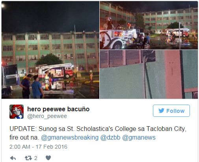Viewport: 199px width, 162px height.
Task: Open the @gmanewsbreaking mention link
Action: [x=70, y=138]
